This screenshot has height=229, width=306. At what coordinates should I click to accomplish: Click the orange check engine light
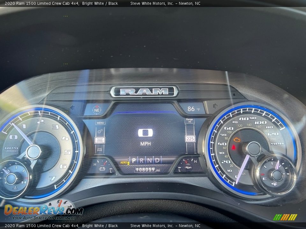pos(237,140)
